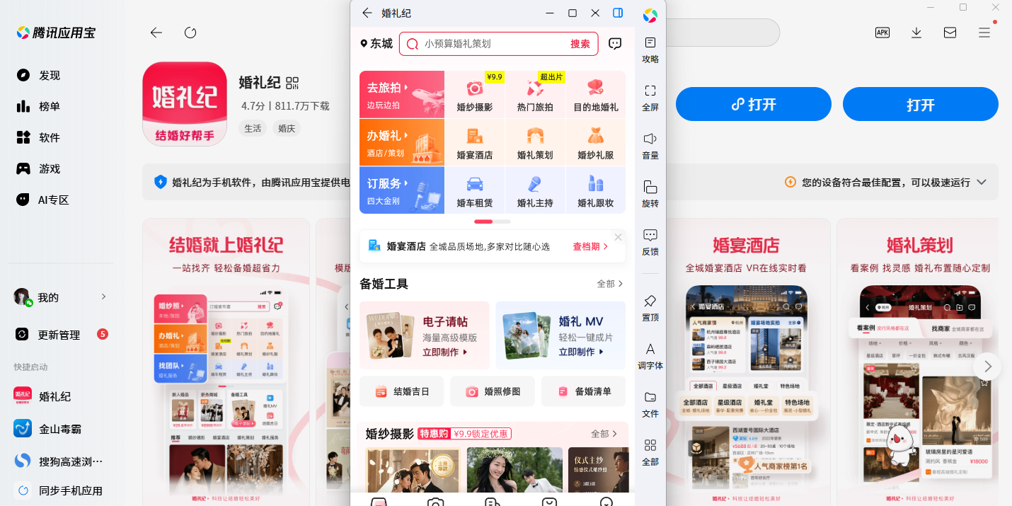This screenshot has height=506, width=1012.
Task: Open 更新管理 update manager
Action: [60, 334]
